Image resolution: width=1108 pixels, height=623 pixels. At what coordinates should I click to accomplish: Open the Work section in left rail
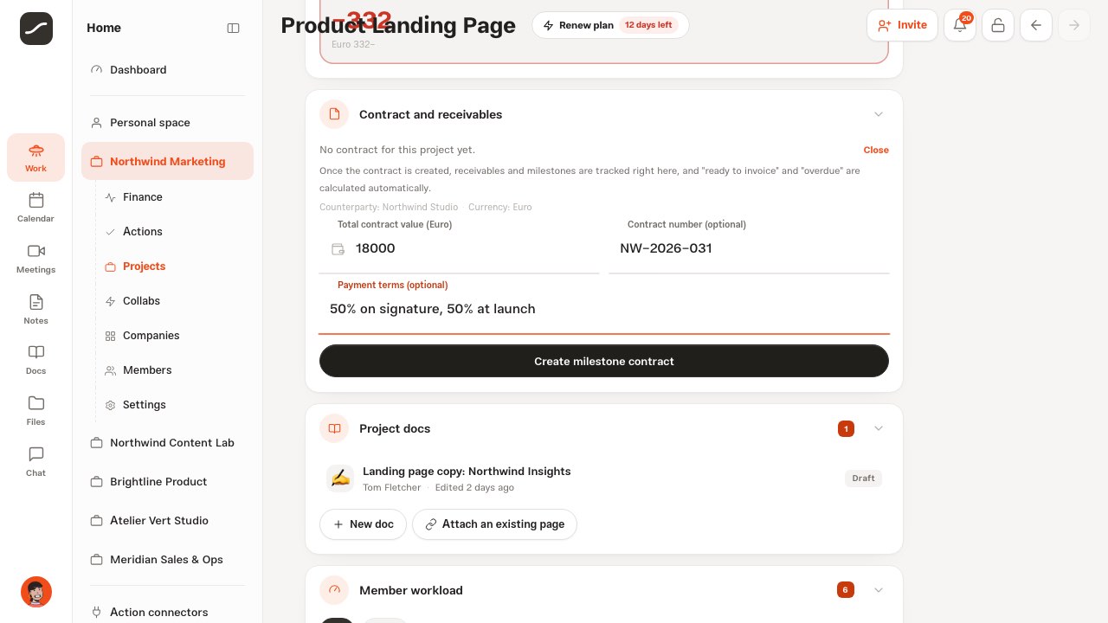(x=35, y=157)
